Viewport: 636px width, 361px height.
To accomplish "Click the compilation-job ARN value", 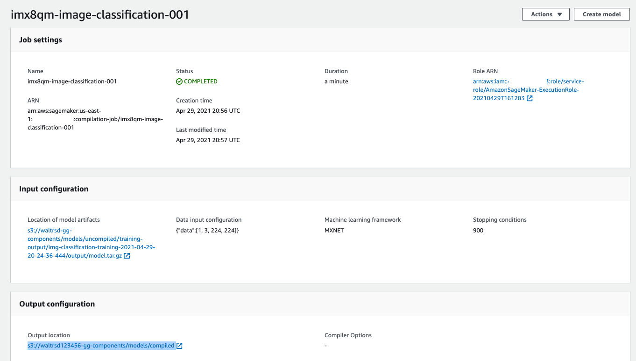I will tap(95, 119).
